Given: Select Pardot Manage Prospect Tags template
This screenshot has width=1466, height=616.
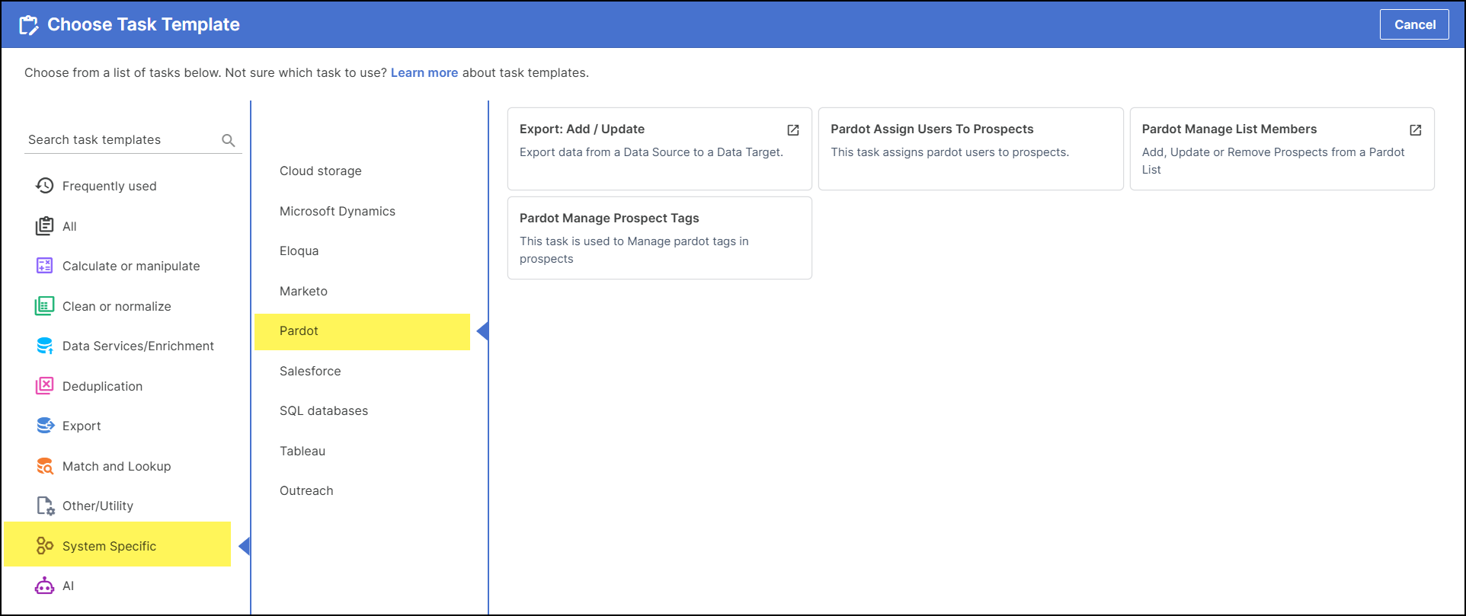Looking at the screenshot, I should point(660,238).
